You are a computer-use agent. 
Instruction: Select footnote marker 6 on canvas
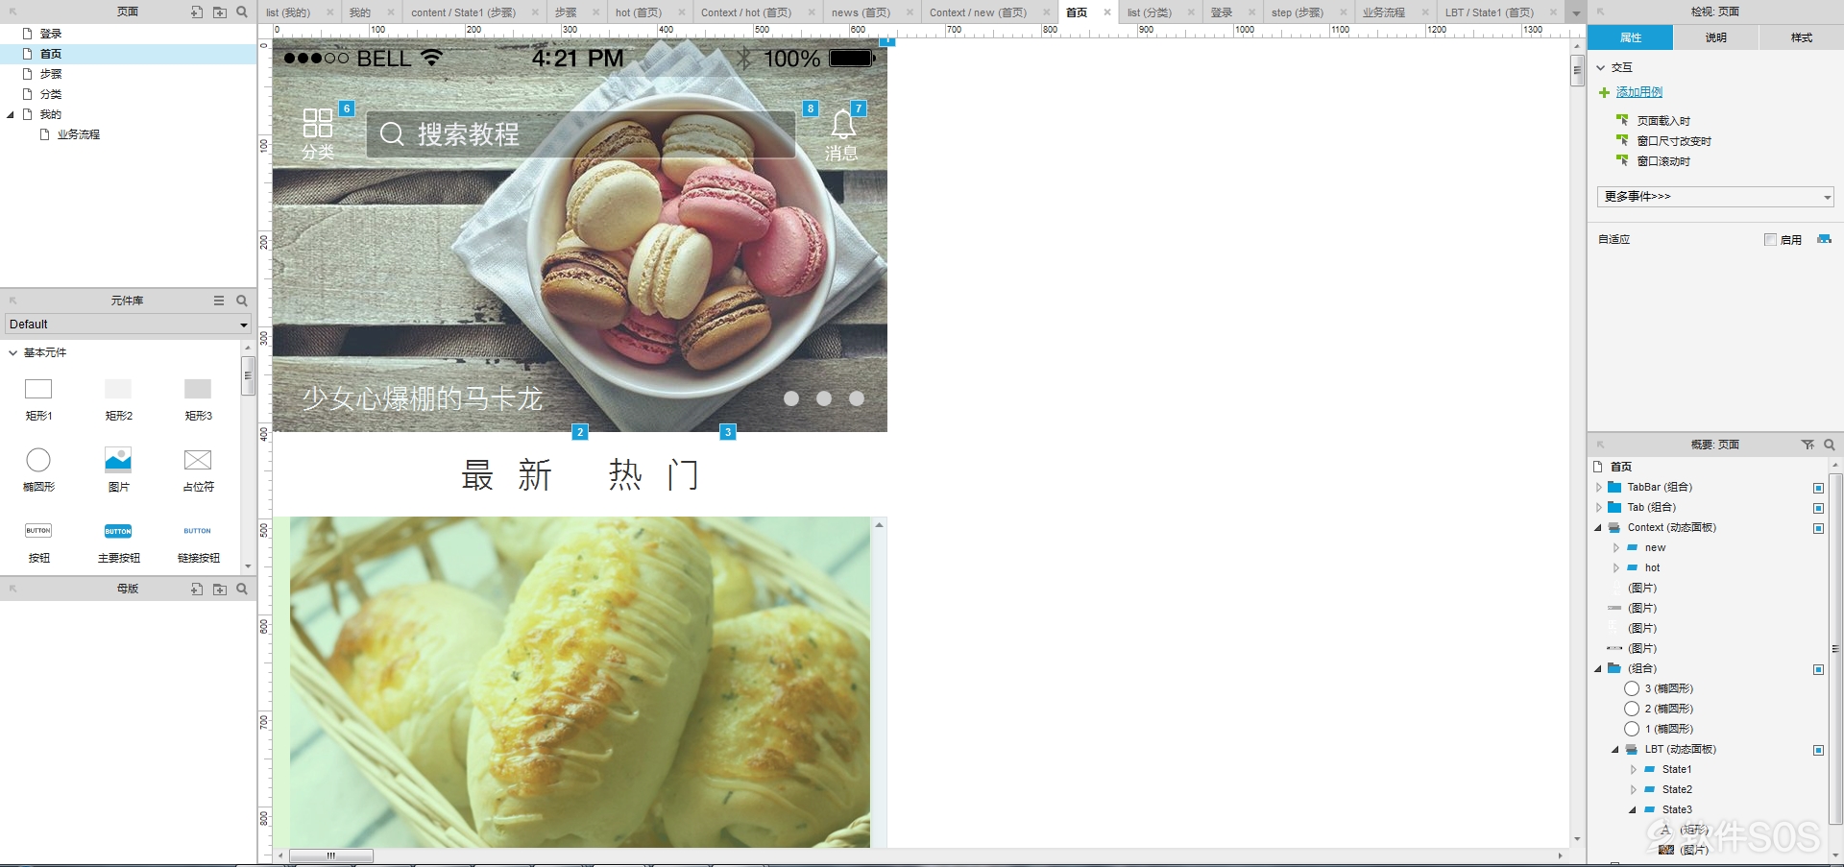347,108
